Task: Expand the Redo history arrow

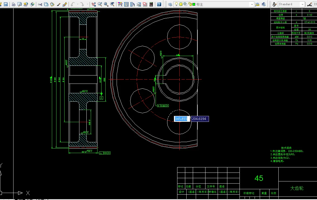Action: 87,4
